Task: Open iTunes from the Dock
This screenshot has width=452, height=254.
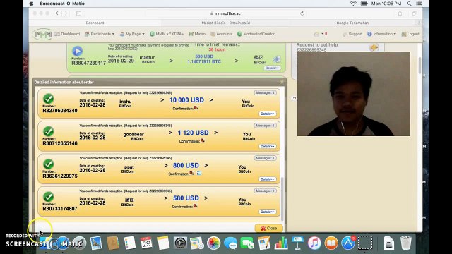Action: 314,243
